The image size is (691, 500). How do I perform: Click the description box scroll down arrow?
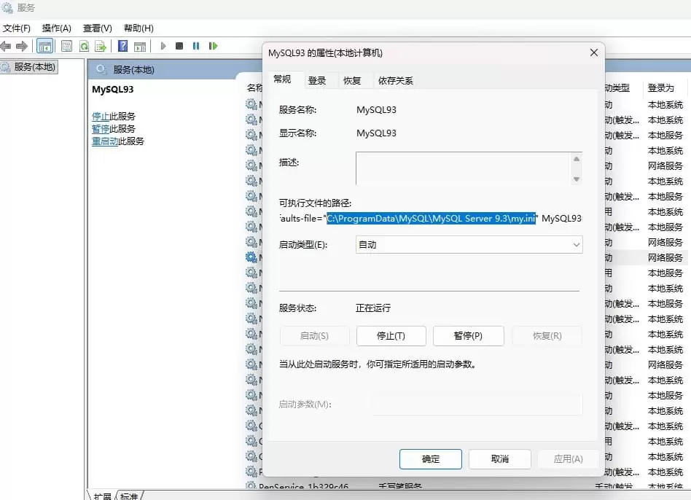(577, 179)
